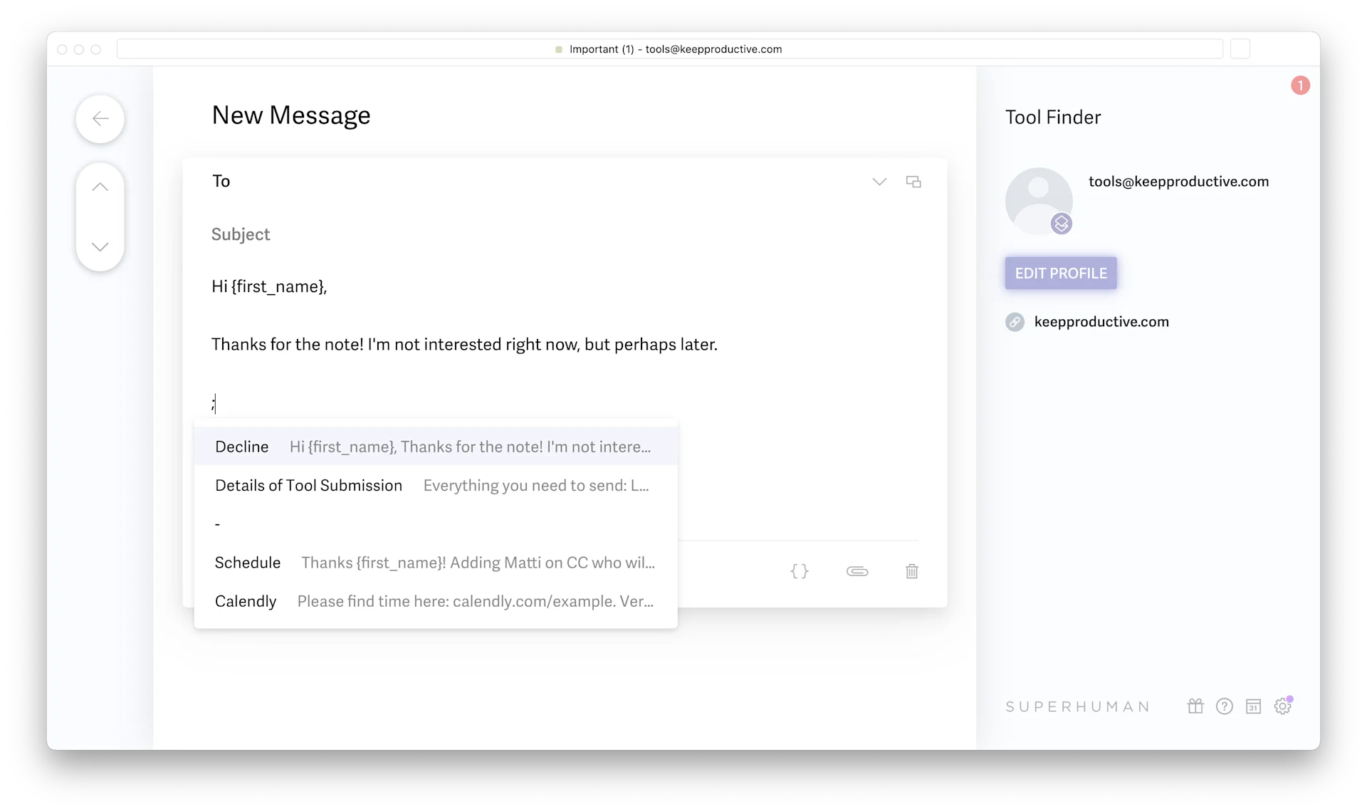Click the EDIT PROFILE button
This screenshot has height=812, width=1367.
[x=1061, y=273]
